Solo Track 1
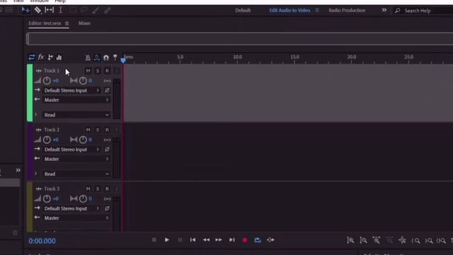Viewport: 453px width, 255px height. [98, 71]
